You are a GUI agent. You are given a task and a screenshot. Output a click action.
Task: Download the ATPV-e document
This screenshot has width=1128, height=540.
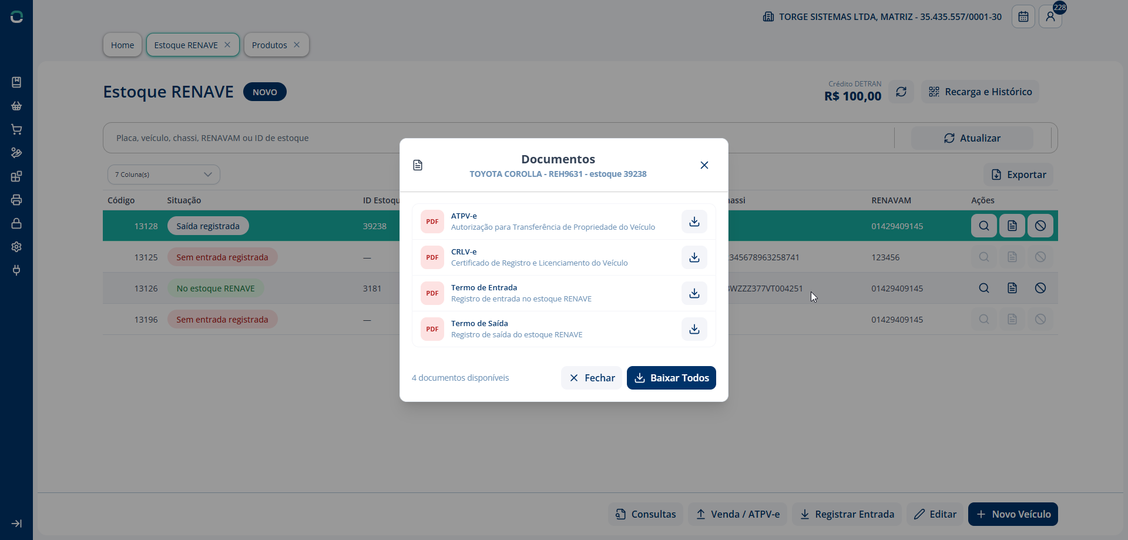pos(694,222)
